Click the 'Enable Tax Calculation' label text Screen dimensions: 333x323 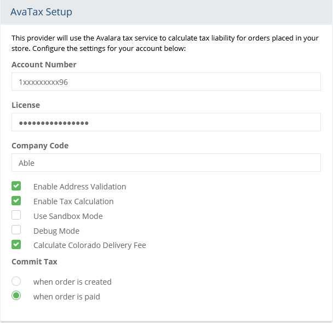[x=73, y=201]
